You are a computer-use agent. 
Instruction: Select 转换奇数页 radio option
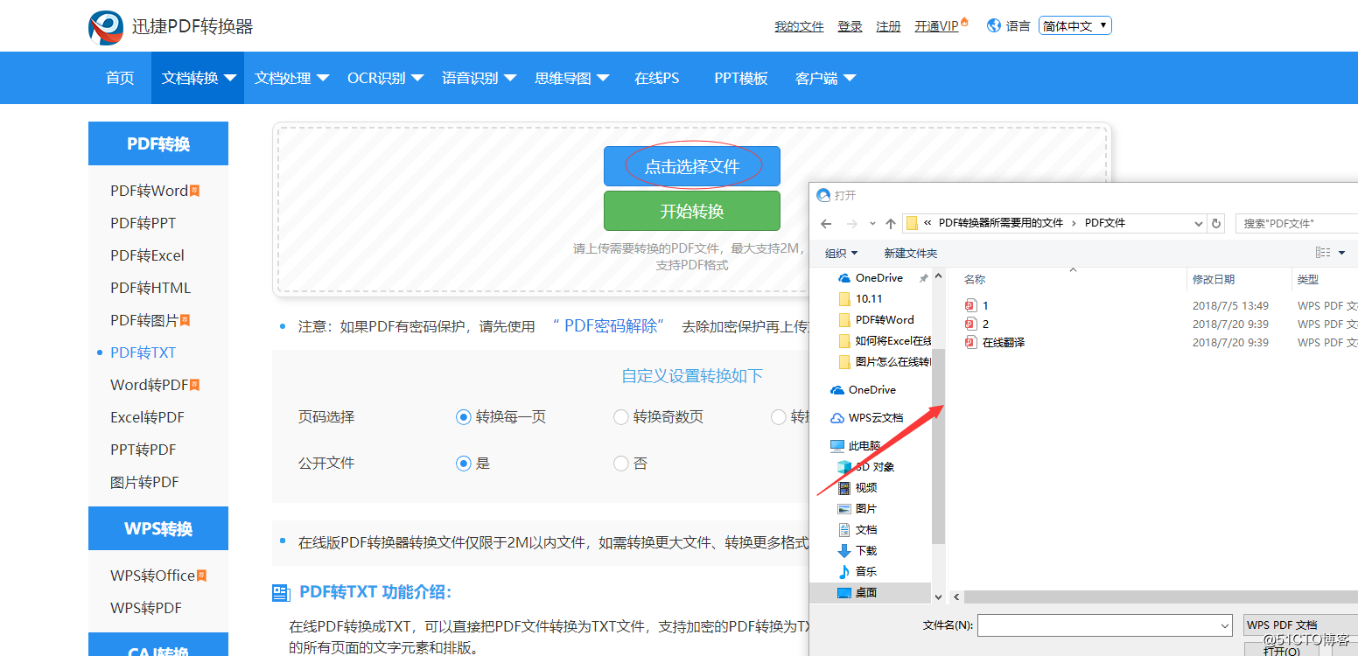click(620, 417)
